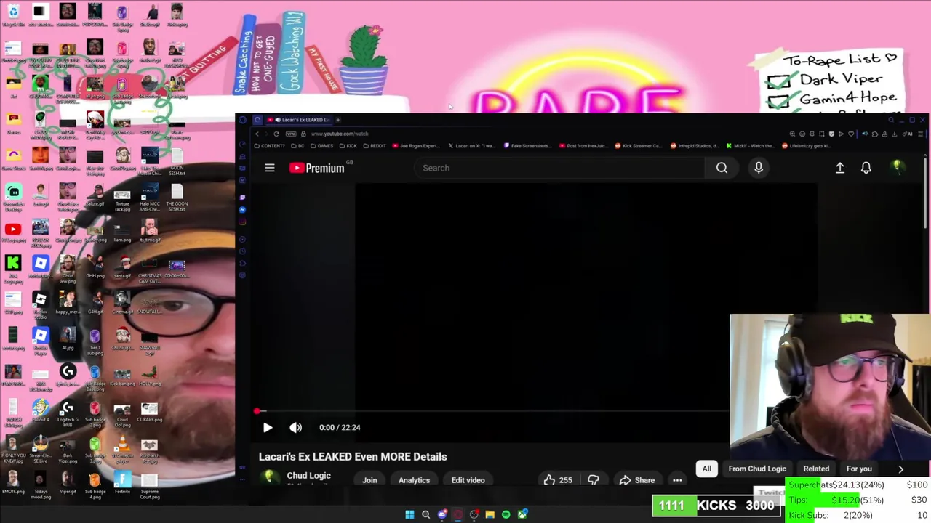Viewport: 931px width, 523px height.
Task: Open the Windows Start button on taskbar
Action: coord(409,514)
